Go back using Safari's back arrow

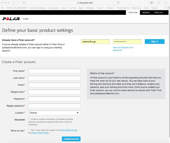coord(14,3)
